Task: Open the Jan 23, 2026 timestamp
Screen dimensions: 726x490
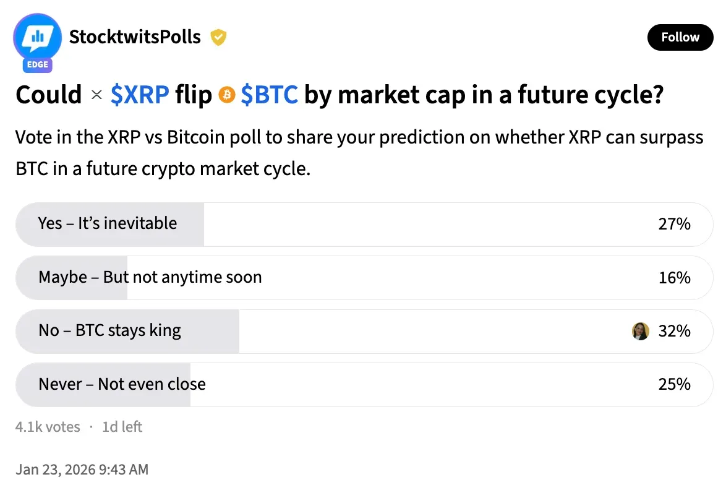Action: point(82,470)
